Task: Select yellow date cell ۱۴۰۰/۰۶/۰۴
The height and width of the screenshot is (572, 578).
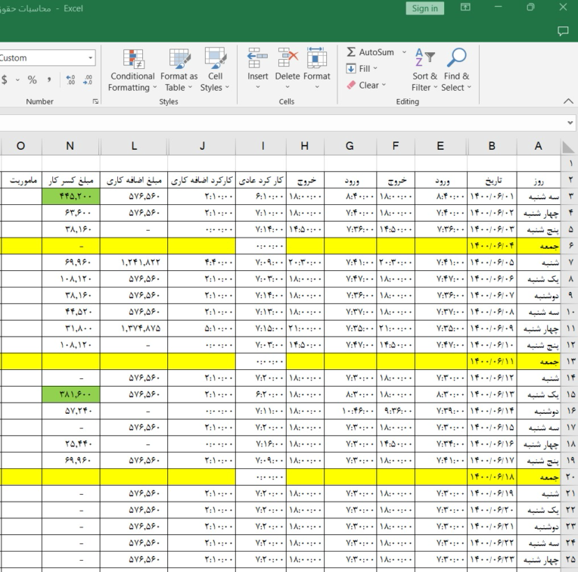Action: click(492, 246)
